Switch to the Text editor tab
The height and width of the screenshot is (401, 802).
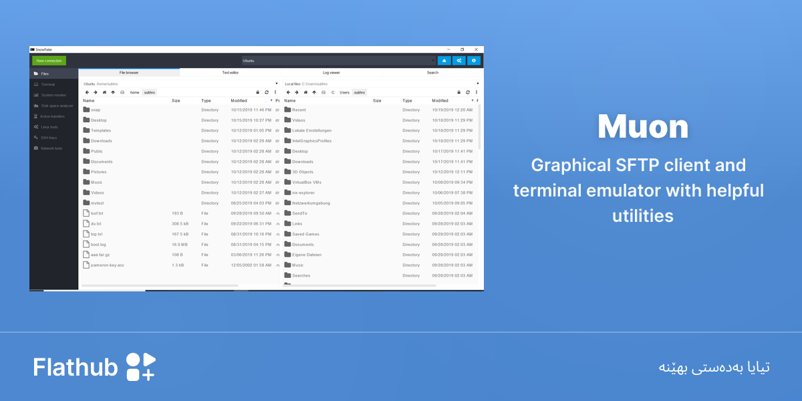tap(231, 72)
